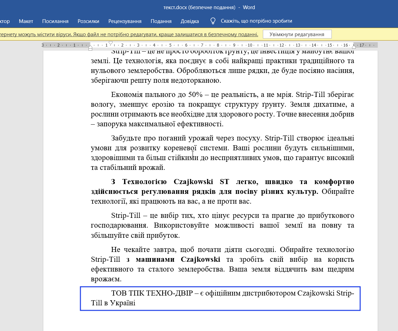
Task: Click the text 'ТОВ ТПК ТЕХНО-ДВІР'
Action: 152,293
